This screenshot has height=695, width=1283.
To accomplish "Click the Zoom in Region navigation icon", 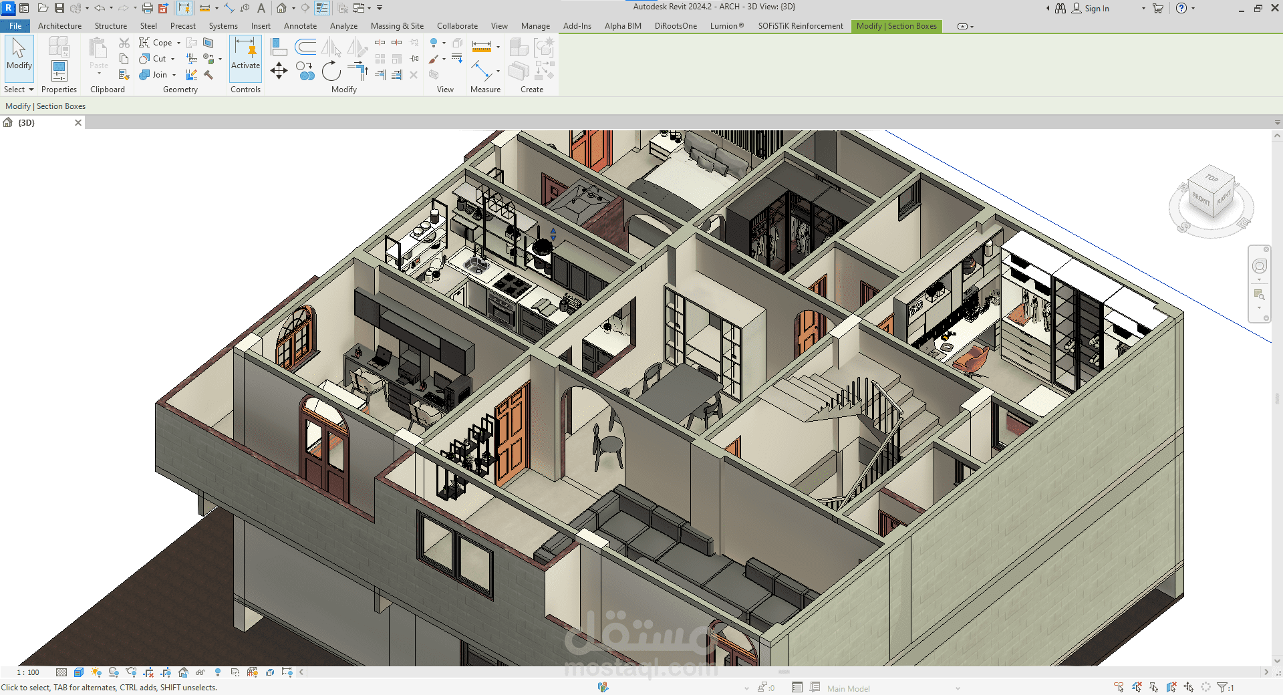I will pyautogui.click(x=1259, y=295).
